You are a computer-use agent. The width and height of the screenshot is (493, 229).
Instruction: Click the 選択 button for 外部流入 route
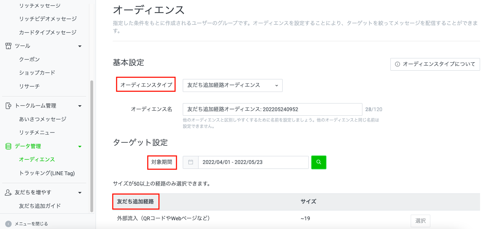pyautogui.click(x=420, y=221)
